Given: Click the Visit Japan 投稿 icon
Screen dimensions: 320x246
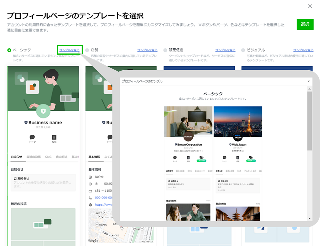Looking at the screenshot, I should [x=238, y=158].
